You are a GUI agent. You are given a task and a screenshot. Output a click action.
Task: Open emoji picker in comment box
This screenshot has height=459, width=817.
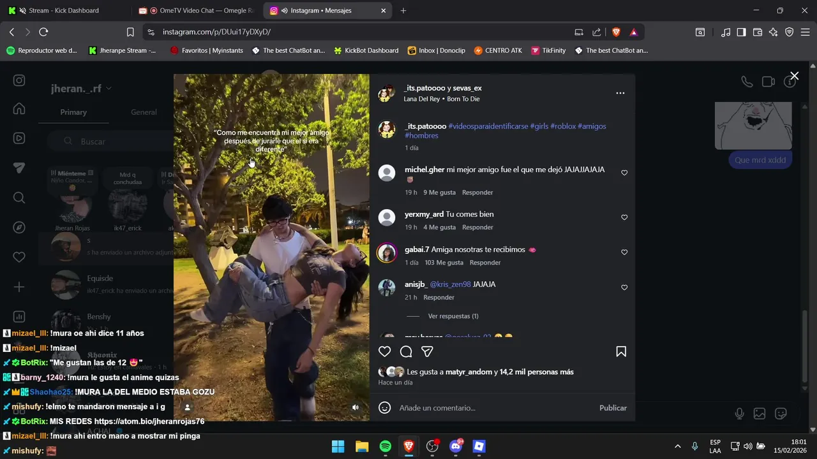point(384,407)
